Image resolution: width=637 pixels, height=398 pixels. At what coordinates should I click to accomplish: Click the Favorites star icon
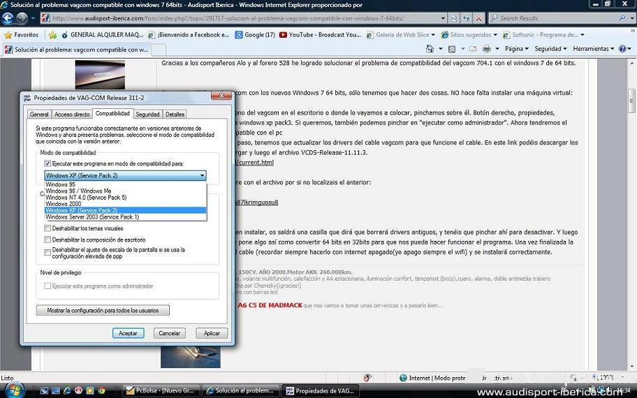point(8,34)
